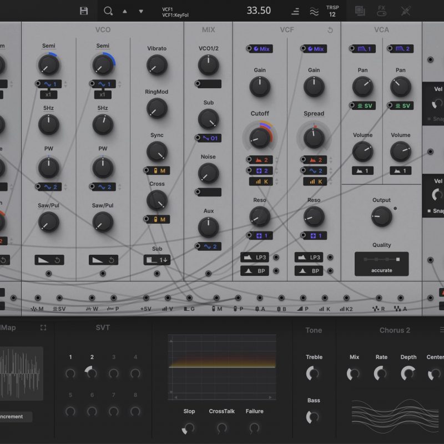Click the FX icon in top bar
Image resolution: width=444 pixels, height=444 pixels.
[x=382, y=11]
